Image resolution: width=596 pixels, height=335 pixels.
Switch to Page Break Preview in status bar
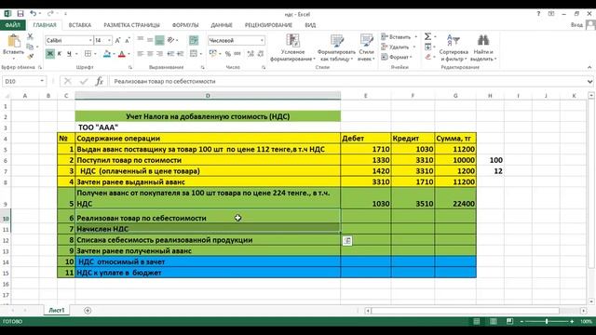509,321
